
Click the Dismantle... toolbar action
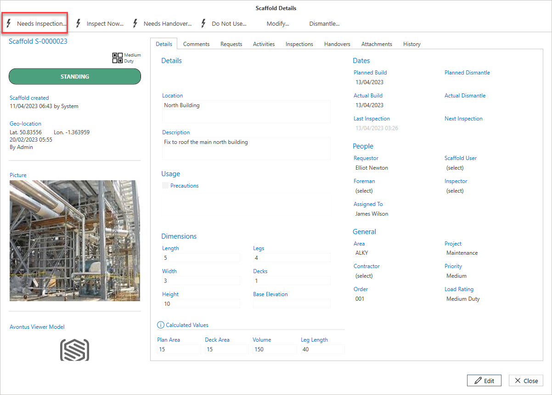click(324, 23)
